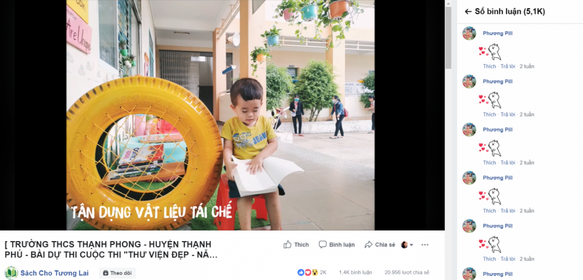Screen dimensions: 583x280
Task: Open Bình luận speech bubble icon
Action: pos(323,244)
